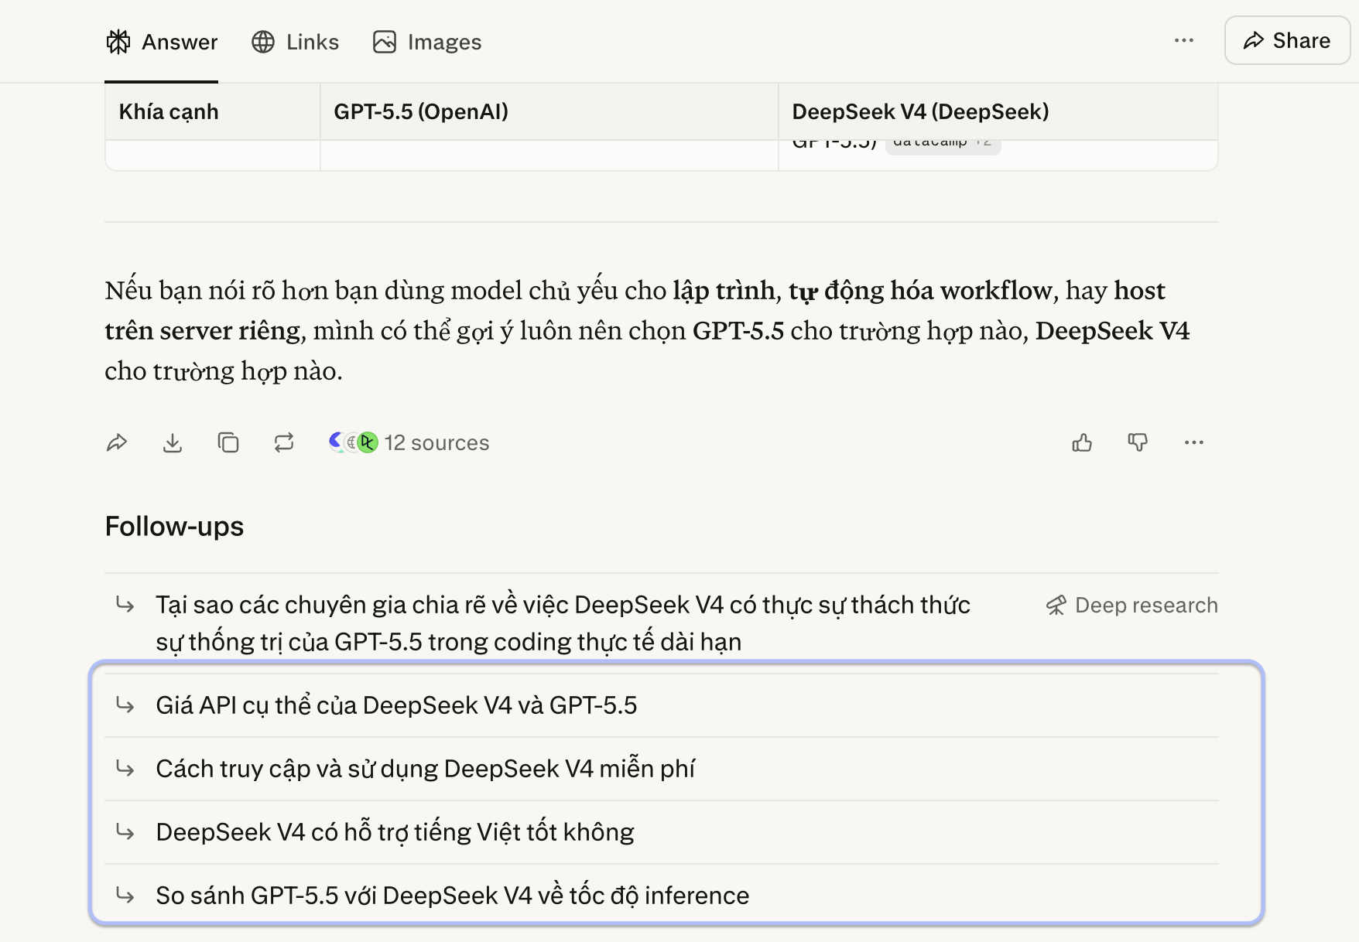Click the picture icon on Images tab
Image resolution: width=1359 pixels, height=942 pixels.
[385, 42]
